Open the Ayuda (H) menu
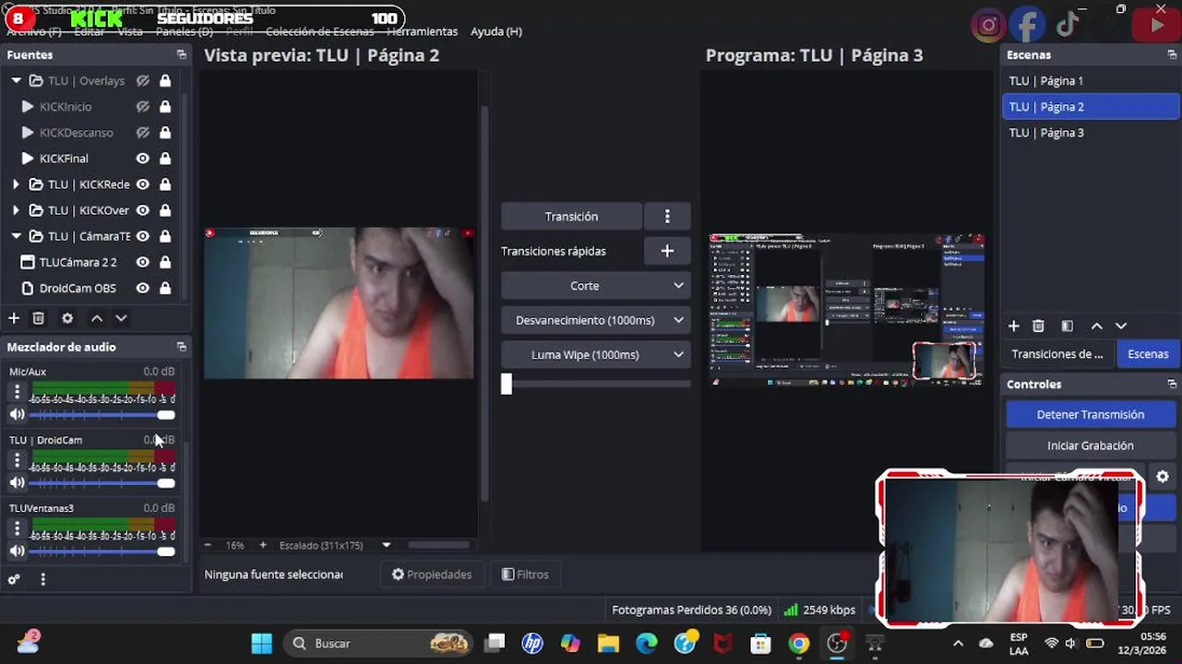 [496, 31]
